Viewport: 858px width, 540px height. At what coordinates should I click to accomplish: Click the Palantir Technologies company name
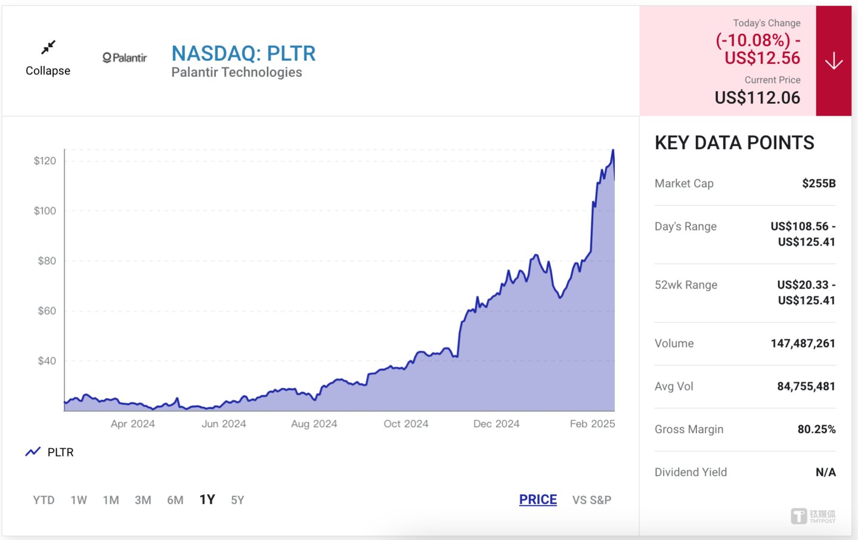237,72
